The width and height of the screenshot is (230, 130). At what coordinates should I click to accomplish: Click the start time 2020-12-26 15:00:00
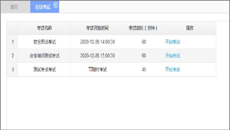click(98, 56)
